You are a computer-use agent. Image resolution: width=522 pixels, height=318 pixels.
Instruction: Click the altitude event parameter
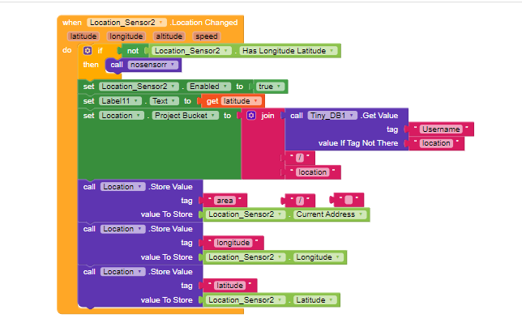(169, 36)
